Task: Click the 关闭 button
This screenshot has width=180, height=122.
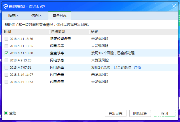Action: [x=164, y=113]
